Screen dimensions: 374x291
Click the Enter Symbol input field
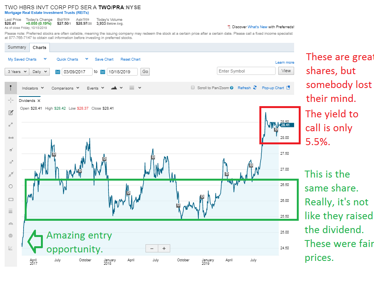coord(246,71)
